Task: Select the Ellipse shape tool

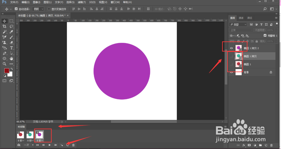Action: [4, 58]
